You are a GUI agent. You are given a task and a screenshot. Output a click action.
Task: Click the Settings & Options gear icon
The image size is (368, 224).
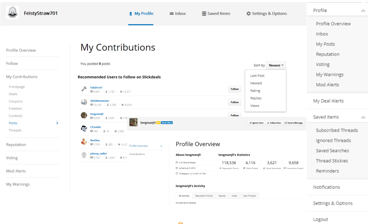click(248, 14)
